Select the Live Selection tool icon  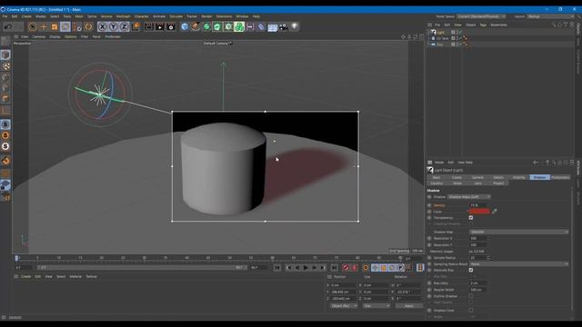point(33,26)
